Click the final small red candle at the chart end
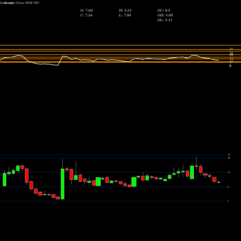Image resolution: width=241 pixels, height=241 pixels. point(219,182)
